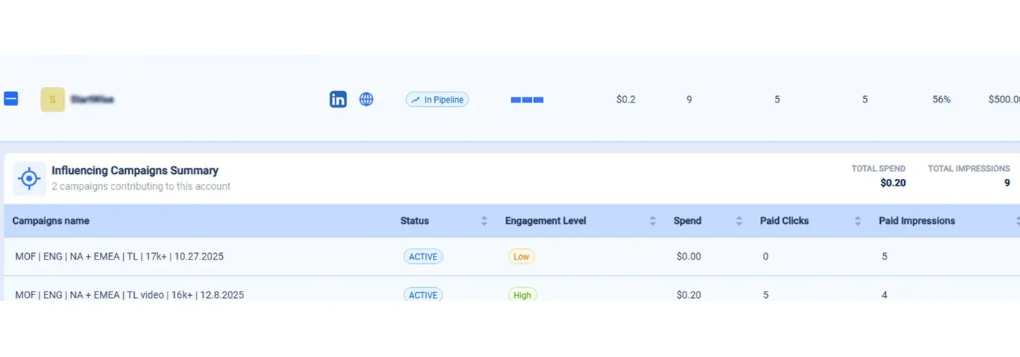
Task: Open the LinkedIn icon for this account
Action: pyautogui.click(x=338, y=100)
